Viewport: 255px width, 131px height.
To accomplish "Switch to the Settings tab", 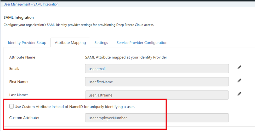I will click(x=101, y=43).
